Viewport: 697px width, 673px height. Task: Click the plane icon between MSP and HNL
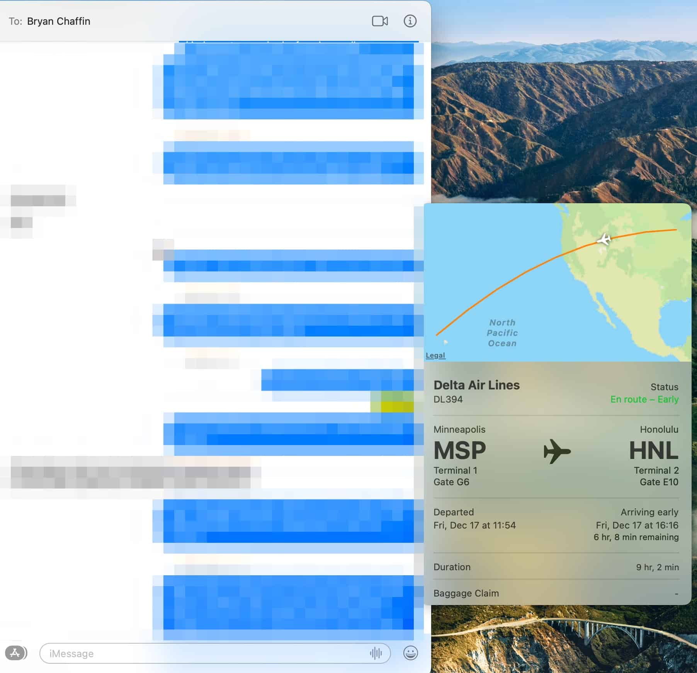click(x=557, y=451)
